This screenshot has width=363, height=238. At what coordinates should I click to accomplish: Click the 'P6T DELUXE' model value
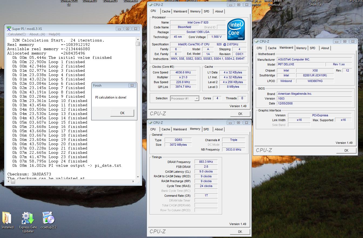point(301,64)
